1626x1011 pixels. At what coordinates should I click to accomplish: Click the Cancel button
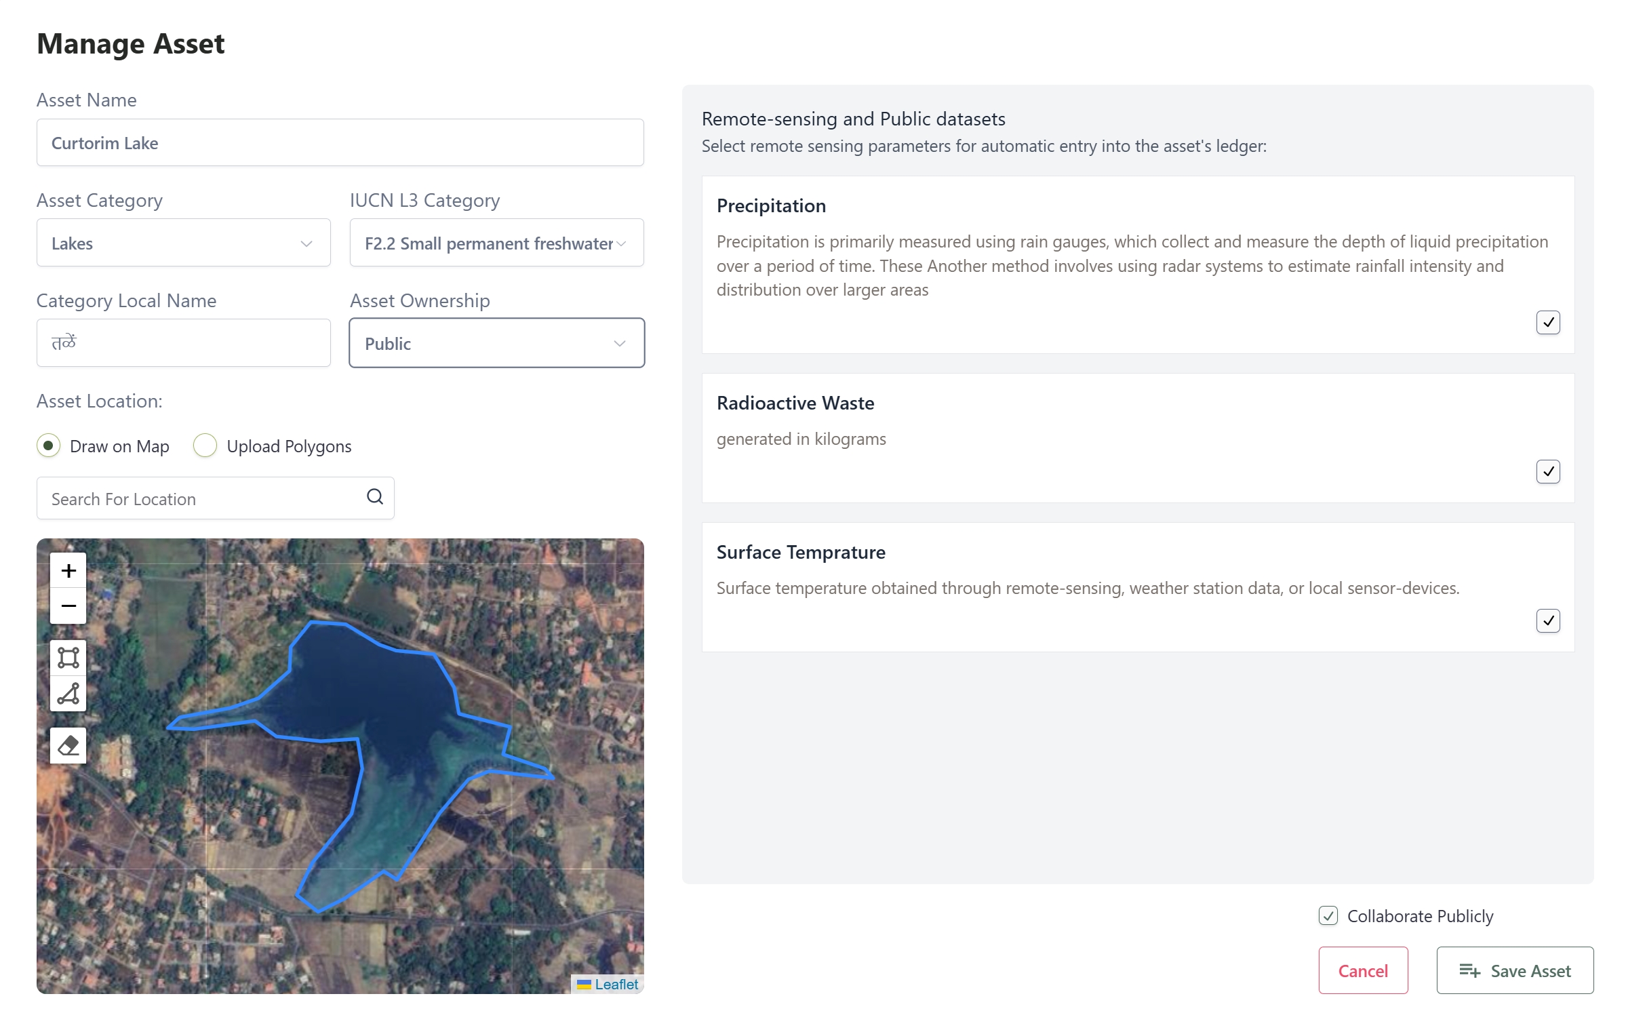tap(1363, 970)
